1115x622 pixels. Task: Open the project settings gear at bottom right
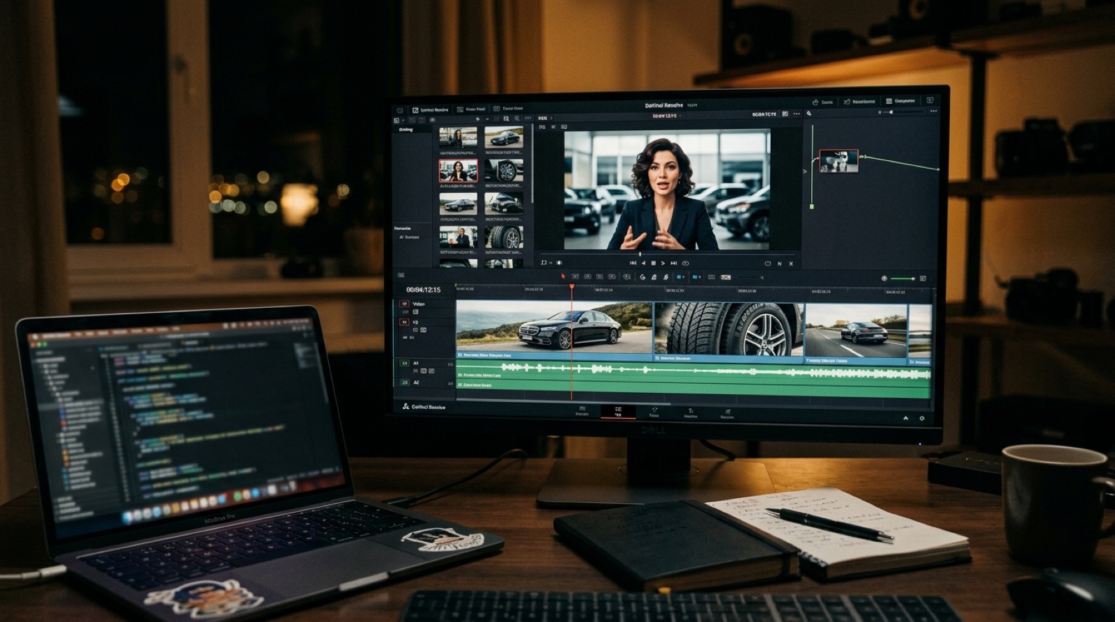922,418
